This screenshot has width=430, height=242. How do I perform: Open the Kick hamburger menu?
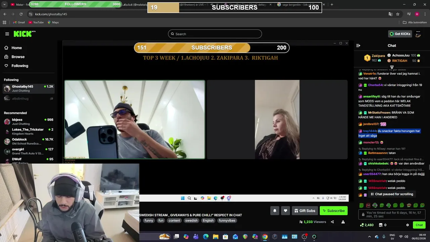(7, 34)
